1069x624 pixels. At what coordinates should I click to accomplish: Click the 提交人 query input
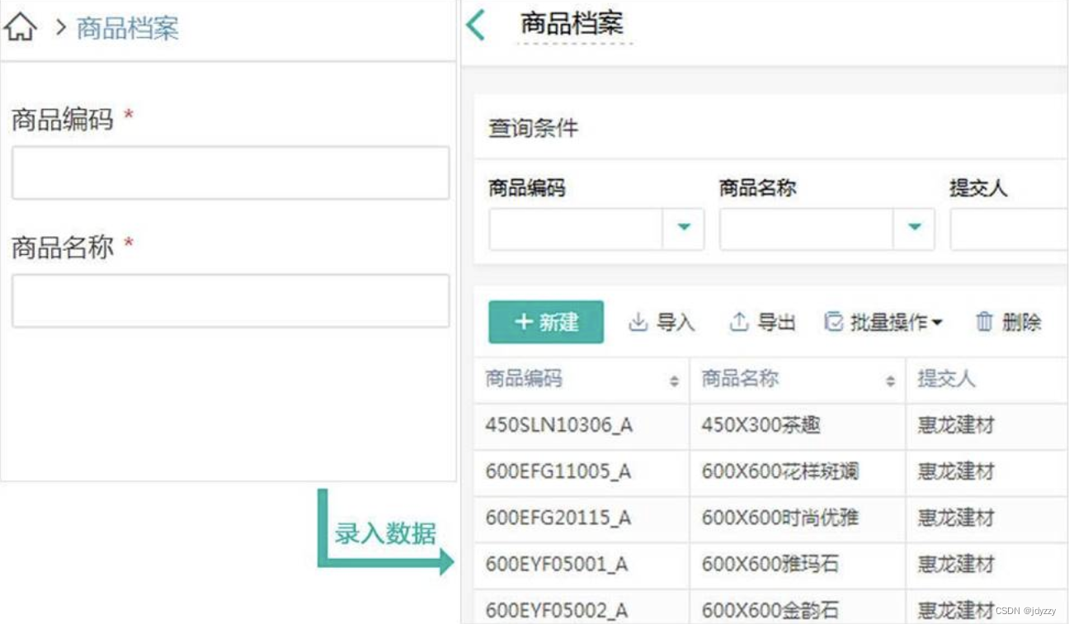pos(1009,229)
